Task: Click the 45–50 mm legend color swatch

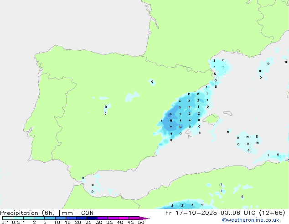Action: (x=134, y=218)
